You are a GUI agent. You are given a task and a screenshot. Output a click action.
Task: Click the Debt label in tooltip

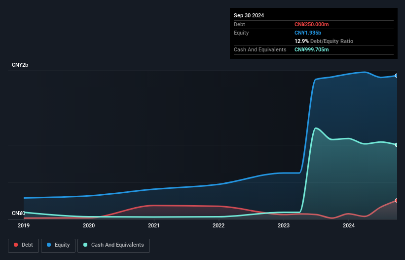[x=239, y=24]
